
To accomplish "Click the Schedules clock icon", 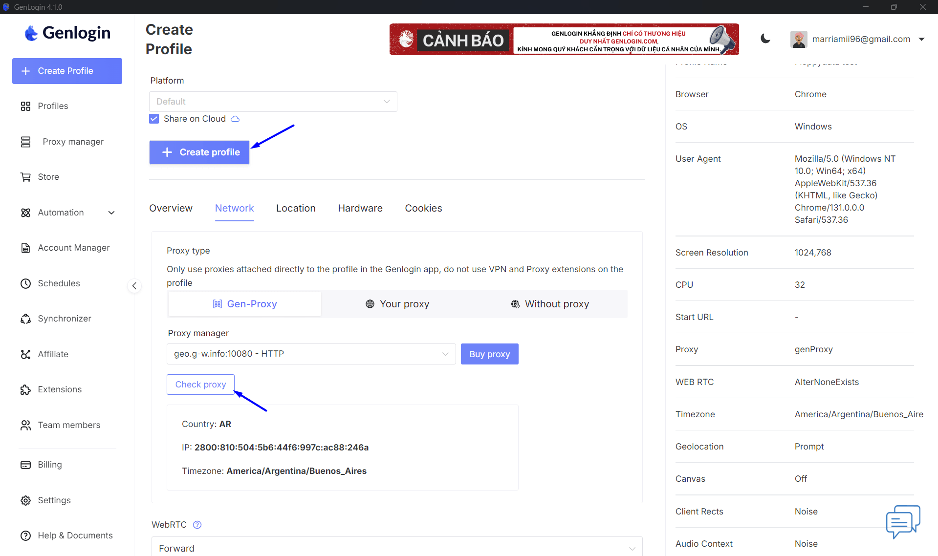I will 25,283.
